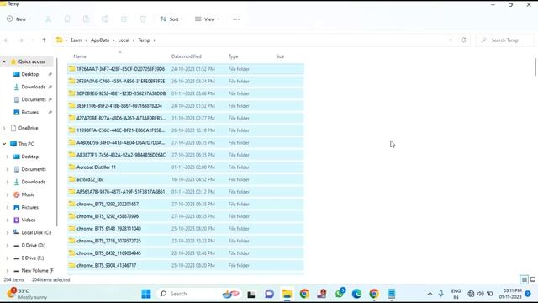This screenshot has height=303, width=538.
Task: Open pinned Desktop under Quick access
Action: pos(30,74)
